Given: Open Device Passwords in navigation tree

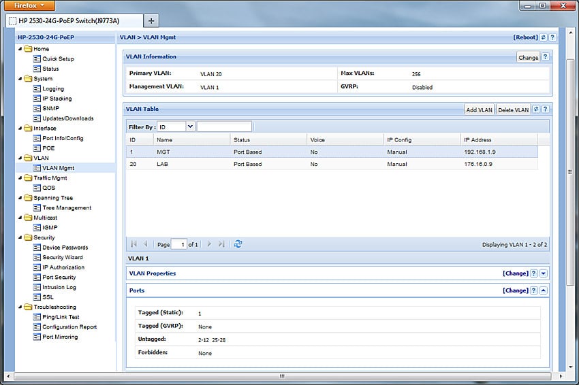Looking at the screenshot, I should coord(65,248).
